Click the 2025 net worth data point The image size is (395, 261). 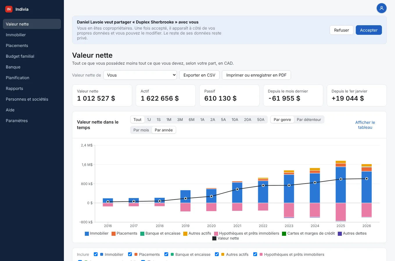[x=341, y=179]
